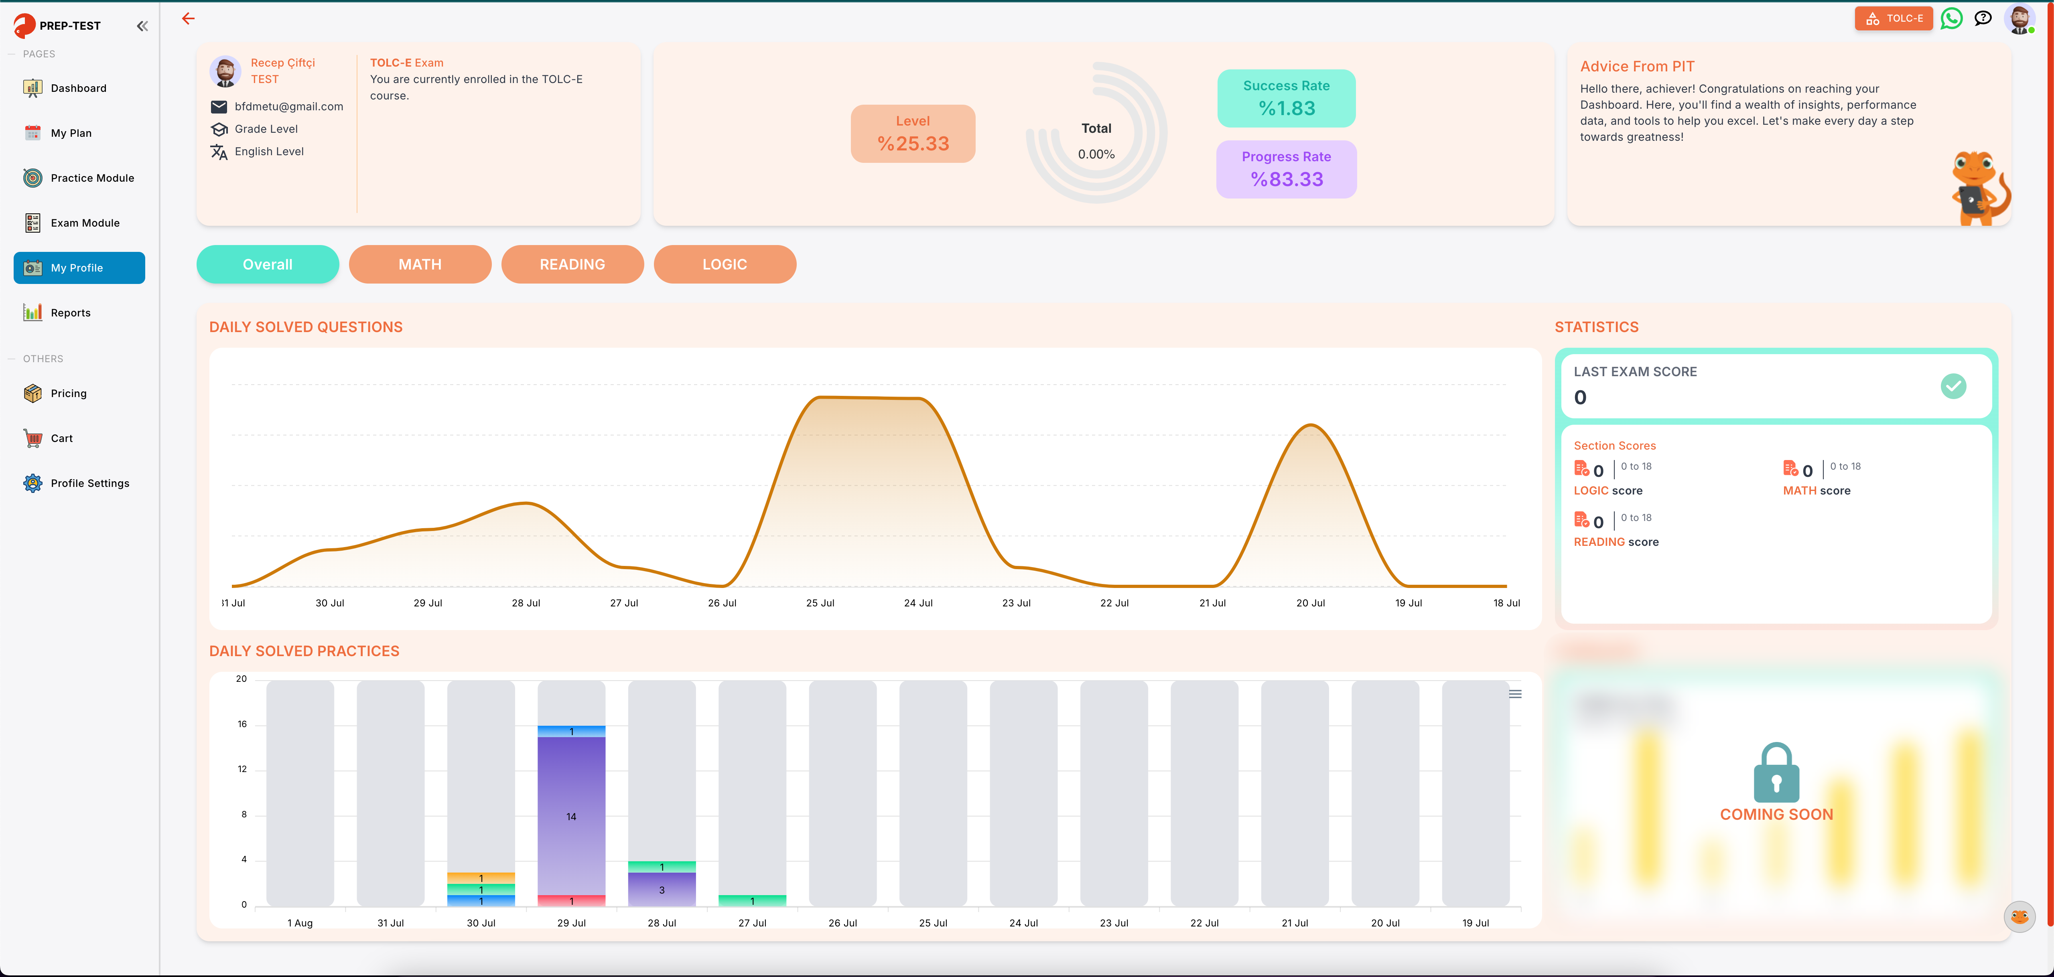
Task: Open the practices chart hamburger menu
Action: [x=1515, y=694]
